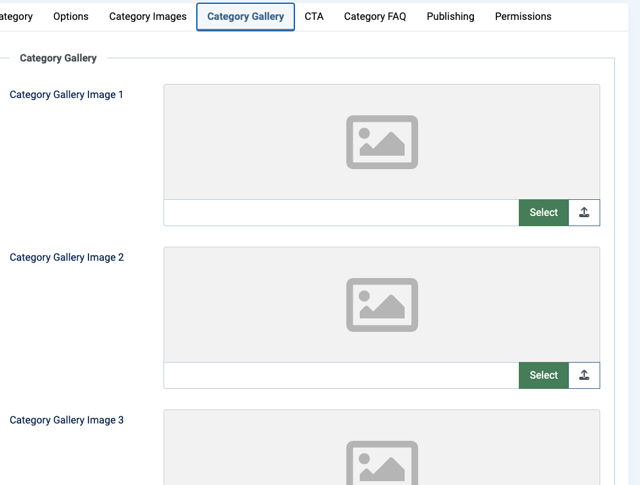This screenshot has width=640, height=485.
Task: Click the Image 1 placeholder picture icon
Action: [x=382, y=142]
